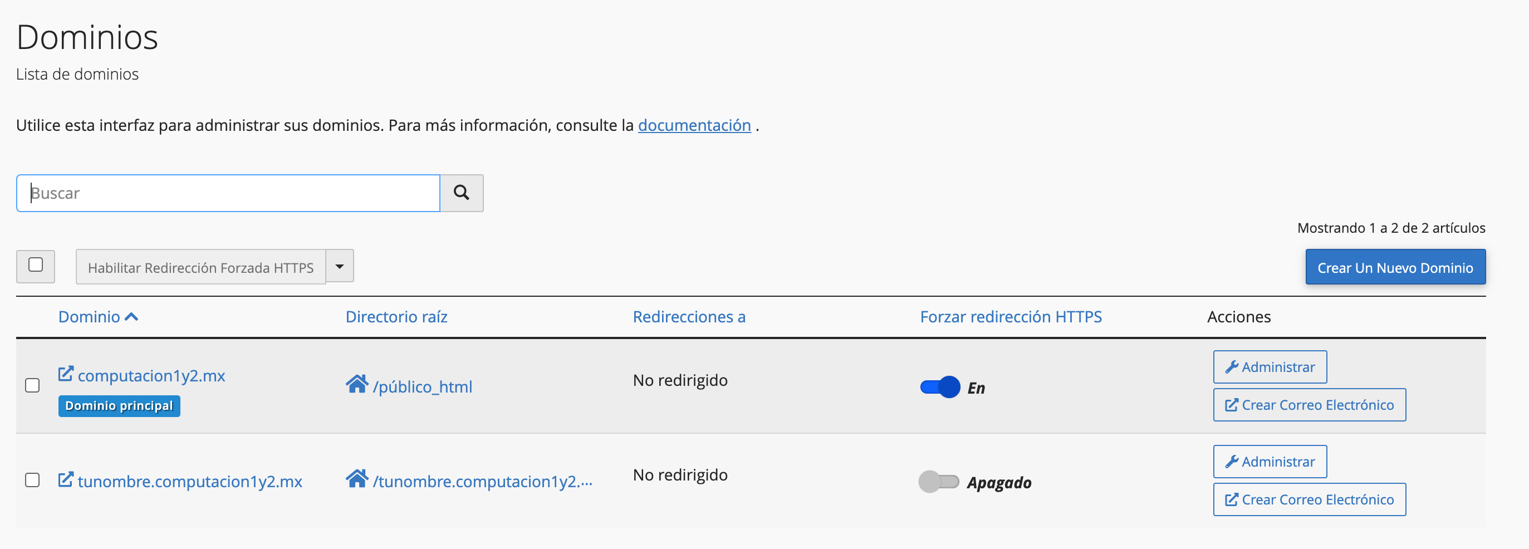
Task: Click Crear Un Nuevo Dominio button
Action: coord(1395,268)
